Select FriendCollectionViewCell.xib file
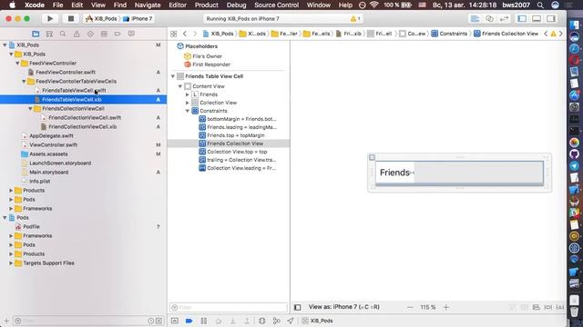Image resolution: width=583 pixels, height=327 pixels. click(82, 127)
